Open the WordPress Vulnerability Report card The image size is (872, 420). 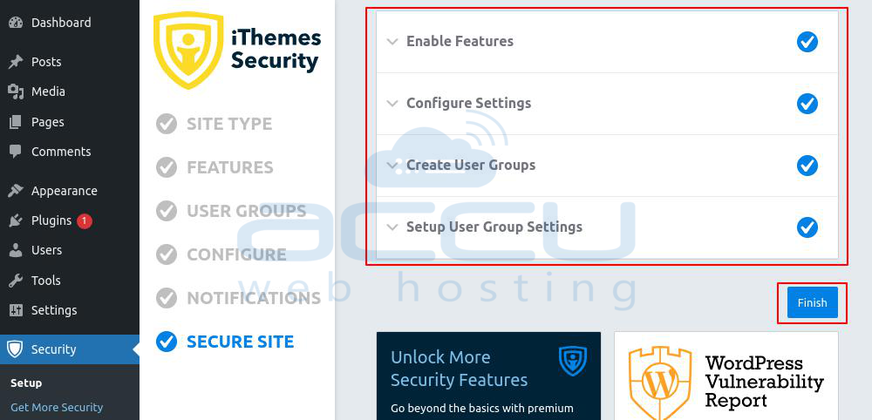(x=726, y=376)
